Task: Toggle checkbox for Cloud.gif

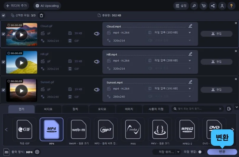Action: tap(3, 34)
